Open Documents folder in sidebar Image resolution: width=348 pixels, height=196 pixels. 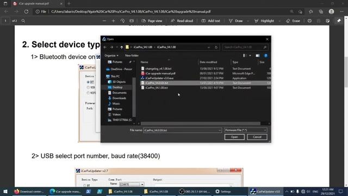point(117,93)
